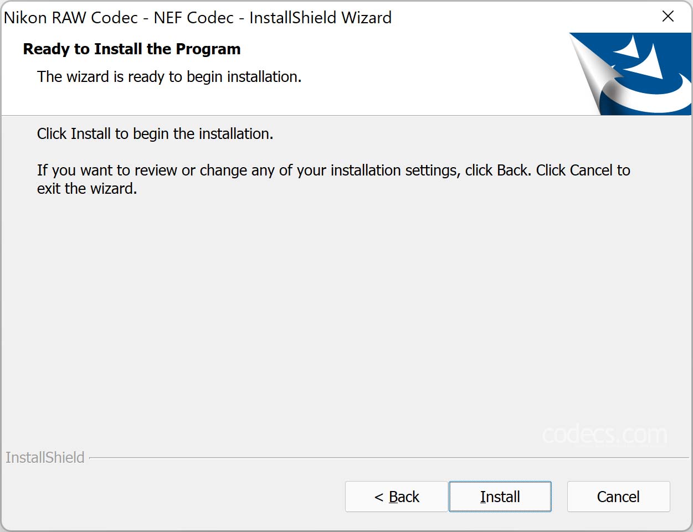Click the Install button to begin installation

pyautogui.click(x=500, y=497)
